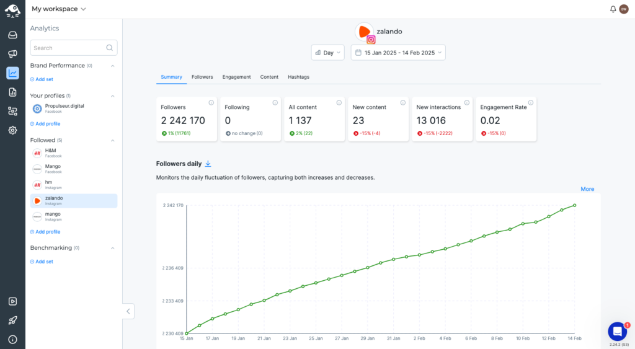Image resolution: width=635 pixels, height=349 pixels.
Task: Open the date range picker 15 Jan - 14 Feb
Action: [398, 53]
